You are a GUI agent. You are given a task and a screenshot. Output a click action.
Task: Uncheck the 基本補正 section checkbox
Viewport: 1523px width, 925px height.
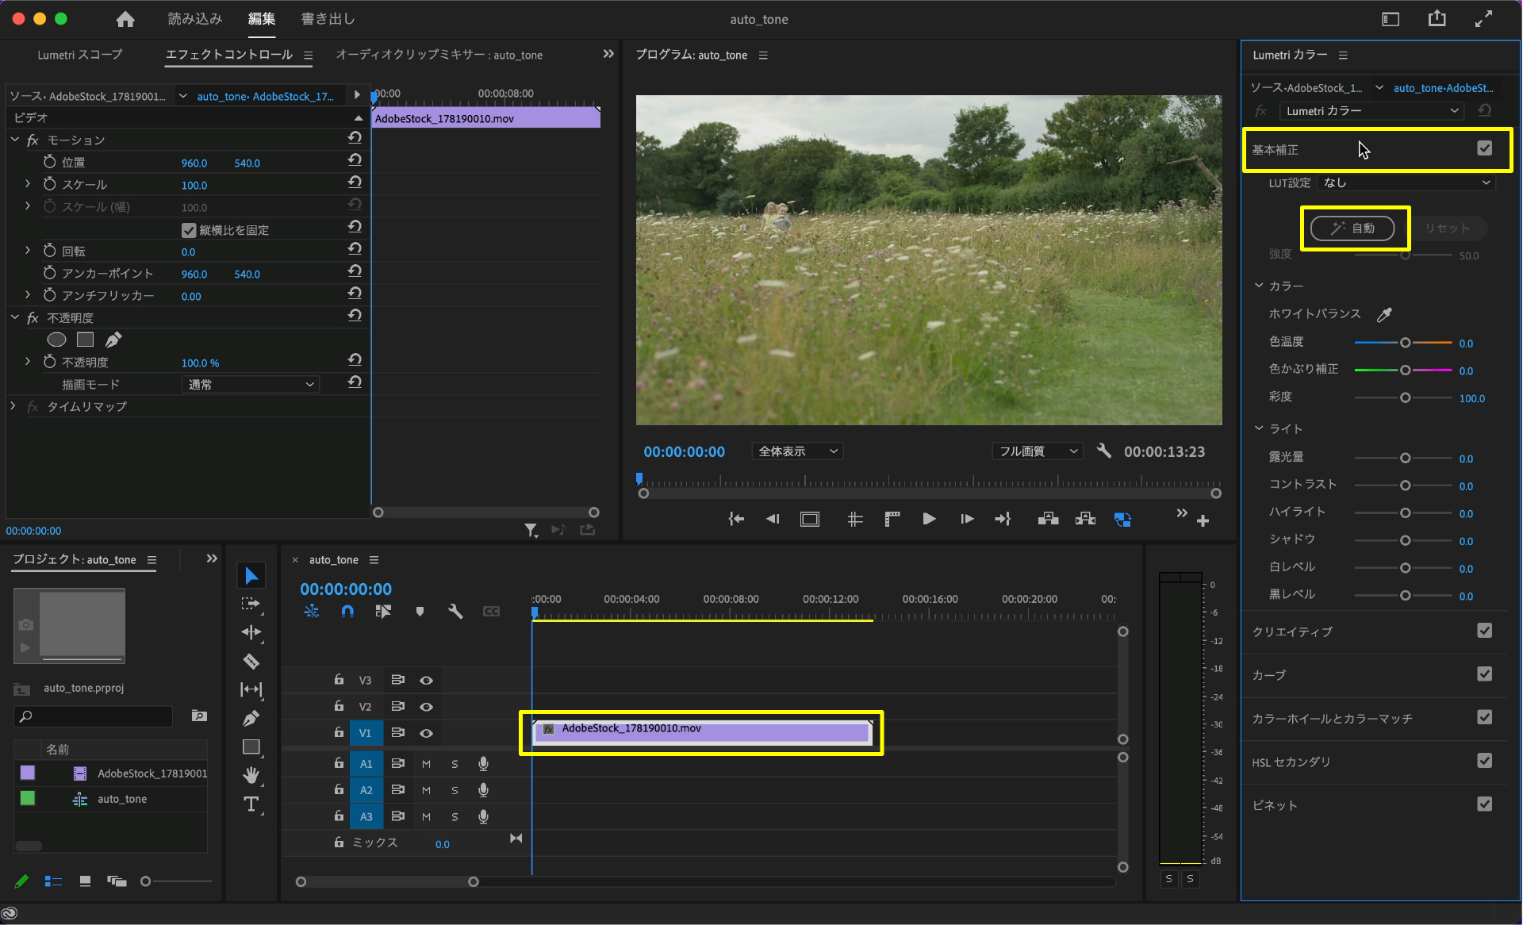pos(1484,148)
